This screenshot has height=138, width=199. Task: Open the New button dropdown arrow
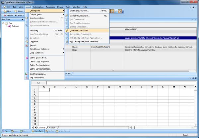13,11
